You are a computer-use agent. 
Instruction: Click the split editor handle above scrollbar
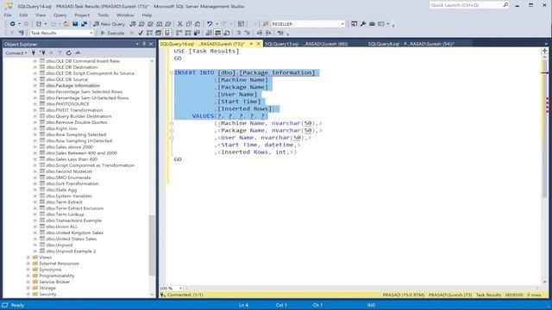tap(545, 51)
